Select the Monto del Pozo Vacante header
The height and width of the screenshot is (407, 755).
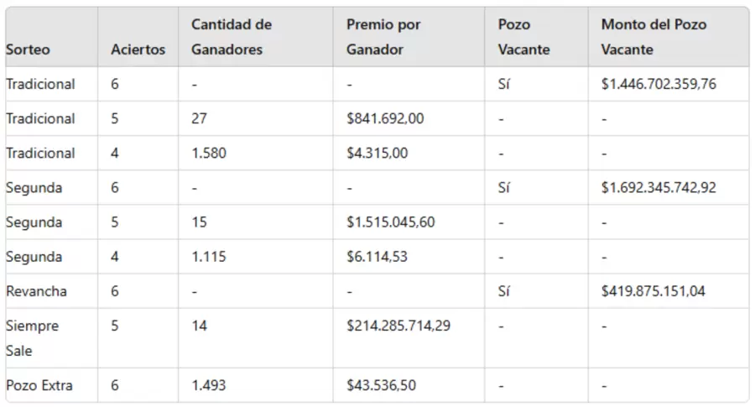pyautogui.click(x=653, y=37)
